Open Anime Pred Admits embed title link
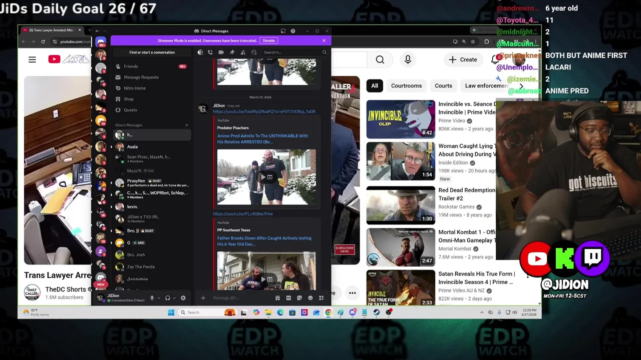This screenshot has height=360, width=641. (262, 139)
